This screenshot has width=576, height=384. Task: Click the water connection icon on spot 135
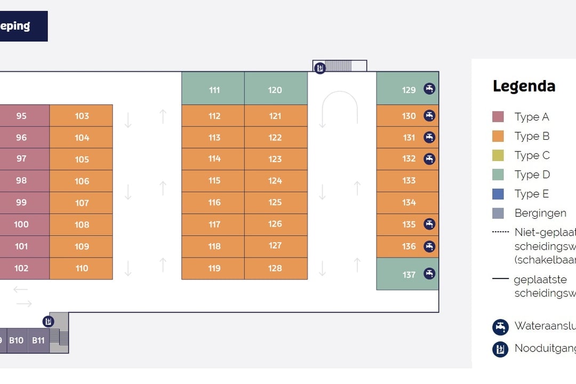pos(429,224)
